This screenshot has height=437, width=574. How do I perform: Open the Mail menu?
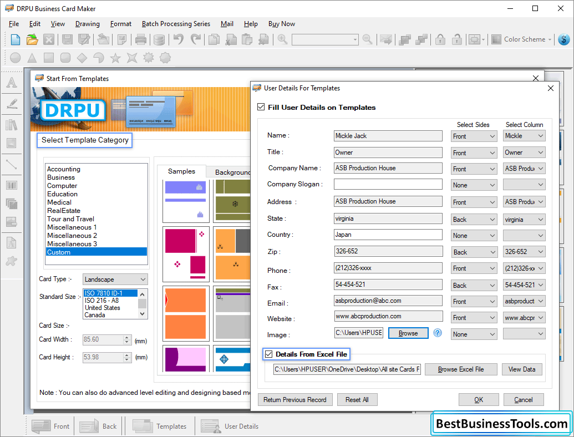(x=227, y=24)
